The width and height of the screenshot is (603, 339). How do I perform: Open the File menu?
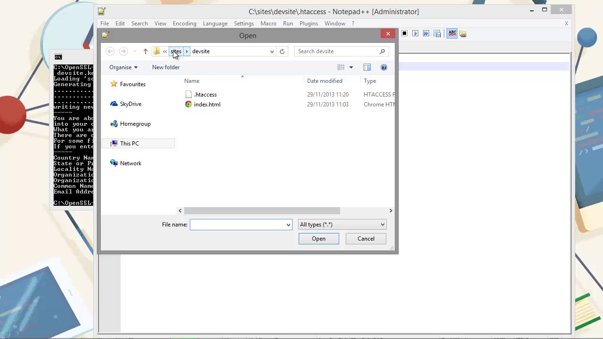pyautogui.click(x=105, y=23)
